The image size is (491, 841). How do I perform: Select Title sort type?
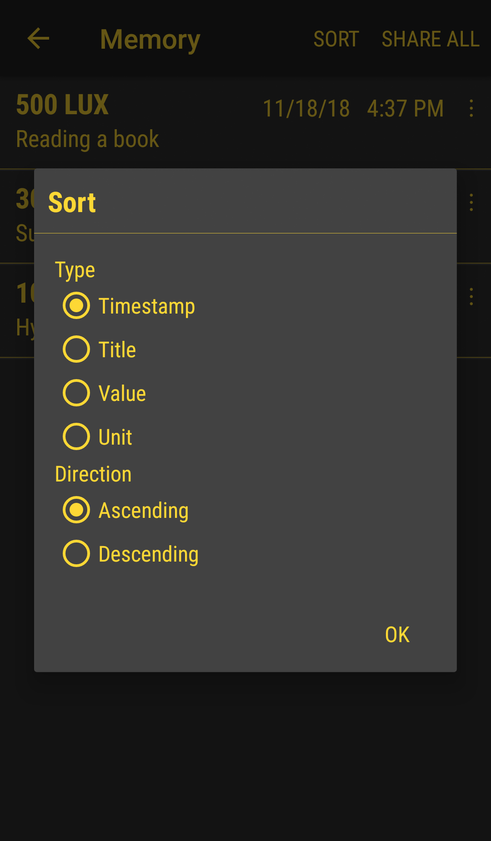coord(76,349)
